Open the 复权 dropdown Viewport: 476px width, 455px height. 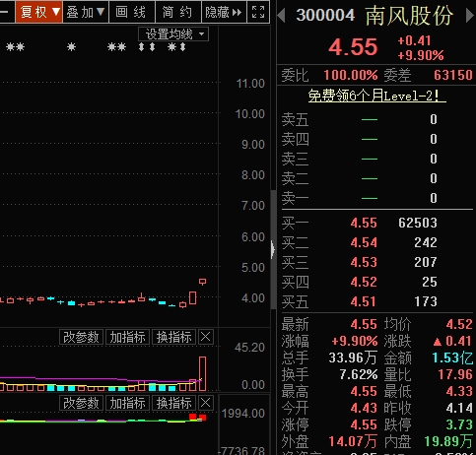coord(39,12)
